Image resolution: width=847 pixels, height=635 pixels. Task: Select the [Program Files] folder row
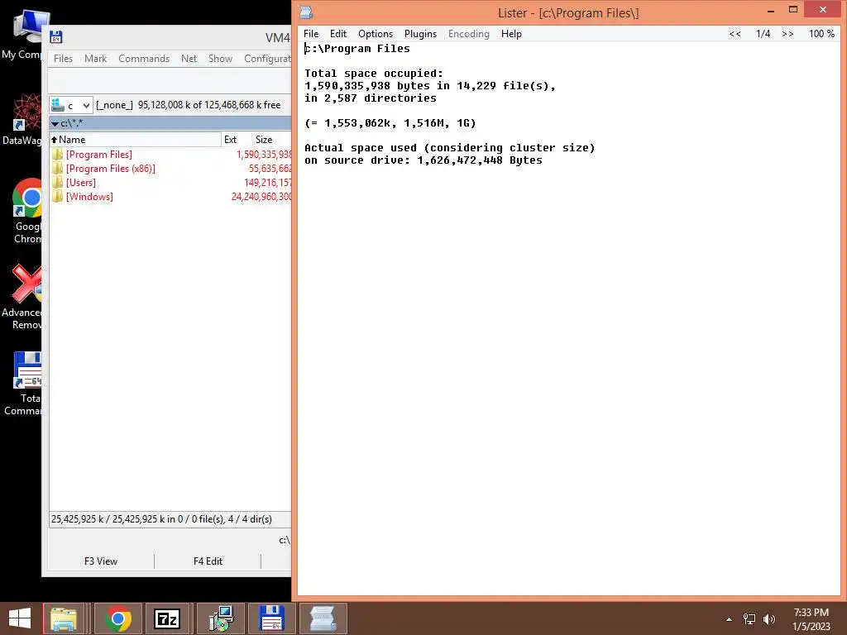(x=170, y=155)
